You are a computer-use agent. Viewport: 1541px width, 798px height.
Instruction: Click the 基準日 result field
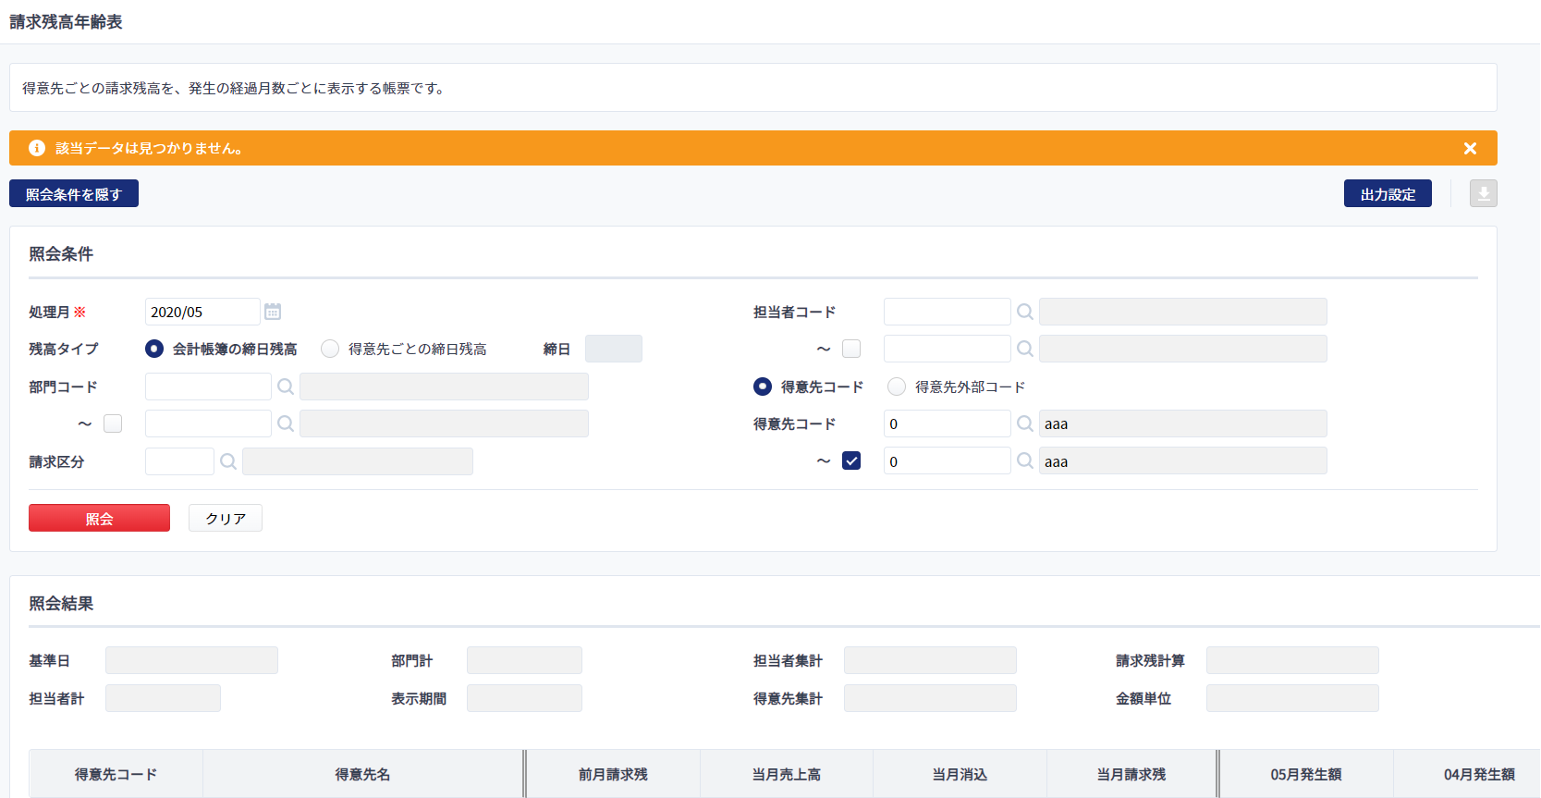point(191,660)
